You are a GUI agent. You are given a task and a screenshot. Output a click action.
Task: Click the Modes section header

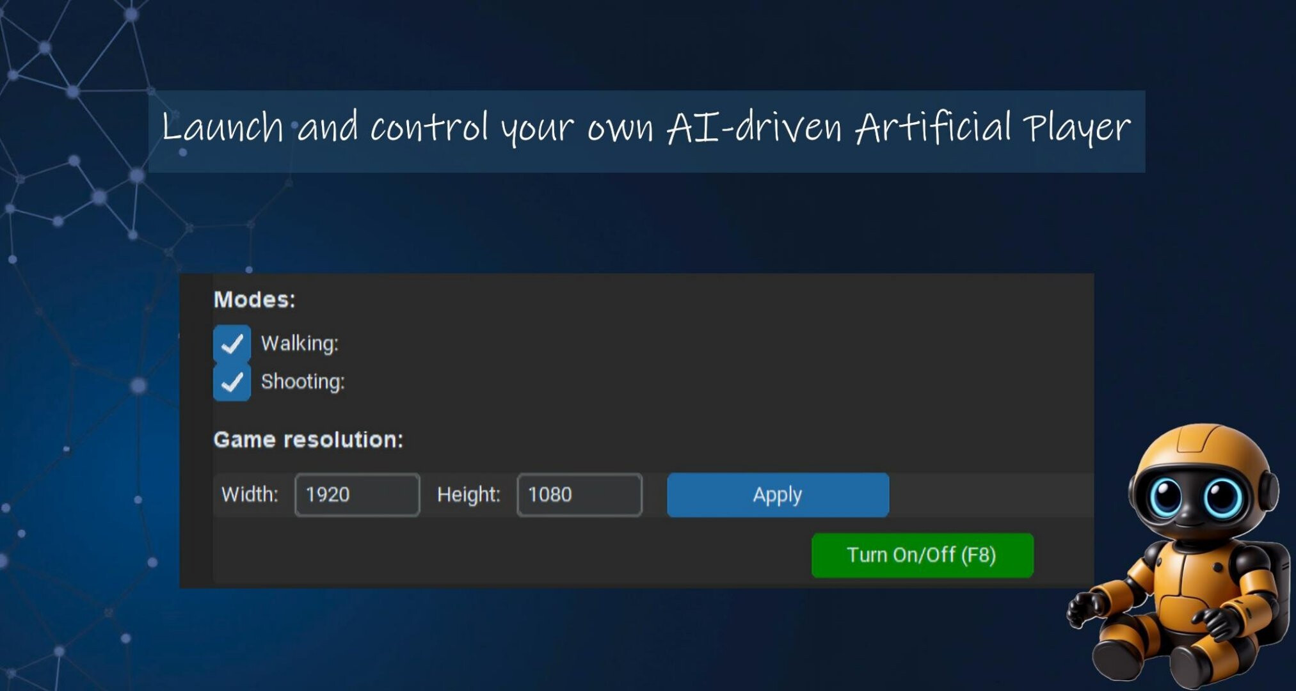click(x=255, y=300)
